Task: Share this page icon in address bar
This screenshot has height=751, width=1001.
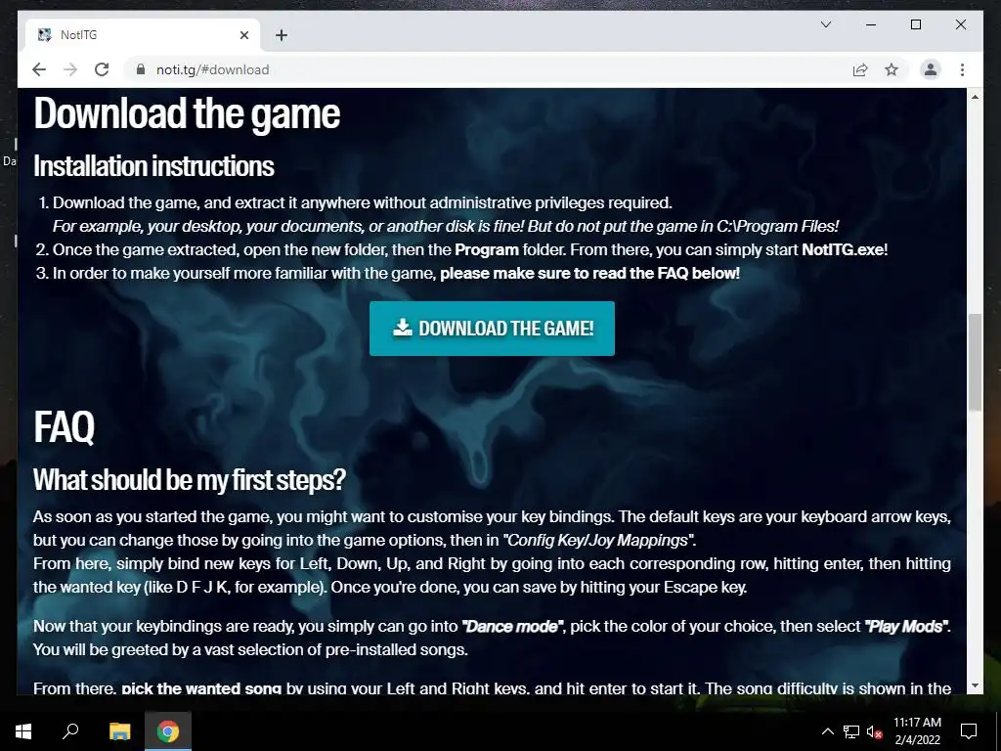Action: [x=860, y=69]
